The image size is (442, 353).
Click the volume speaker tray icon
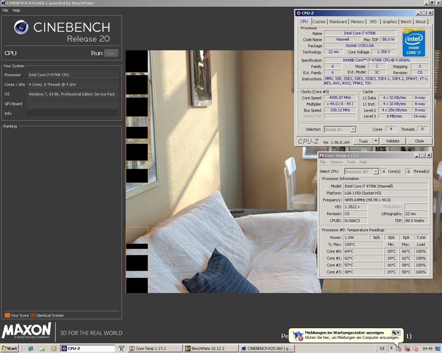point(415,349)
